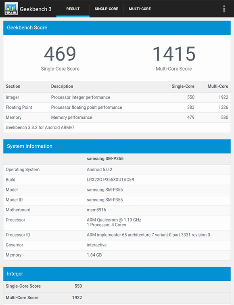Select the Motherboard label
The image size is (234, 305).
[18, 210]
